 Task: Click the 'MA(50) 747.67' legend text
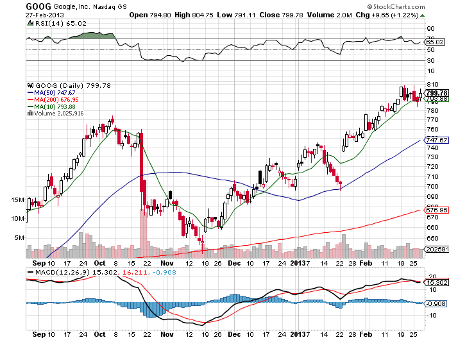tap(55, 93)
